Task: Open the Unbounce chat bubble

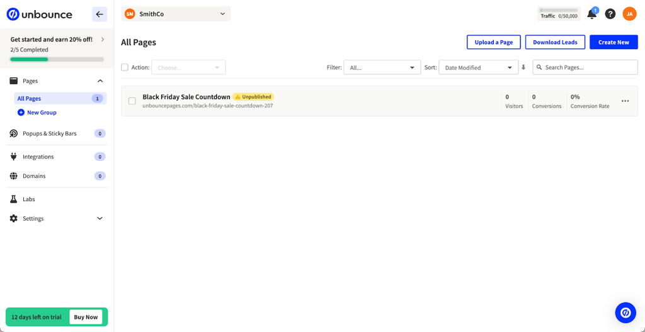Action: [x=625, y=313]
